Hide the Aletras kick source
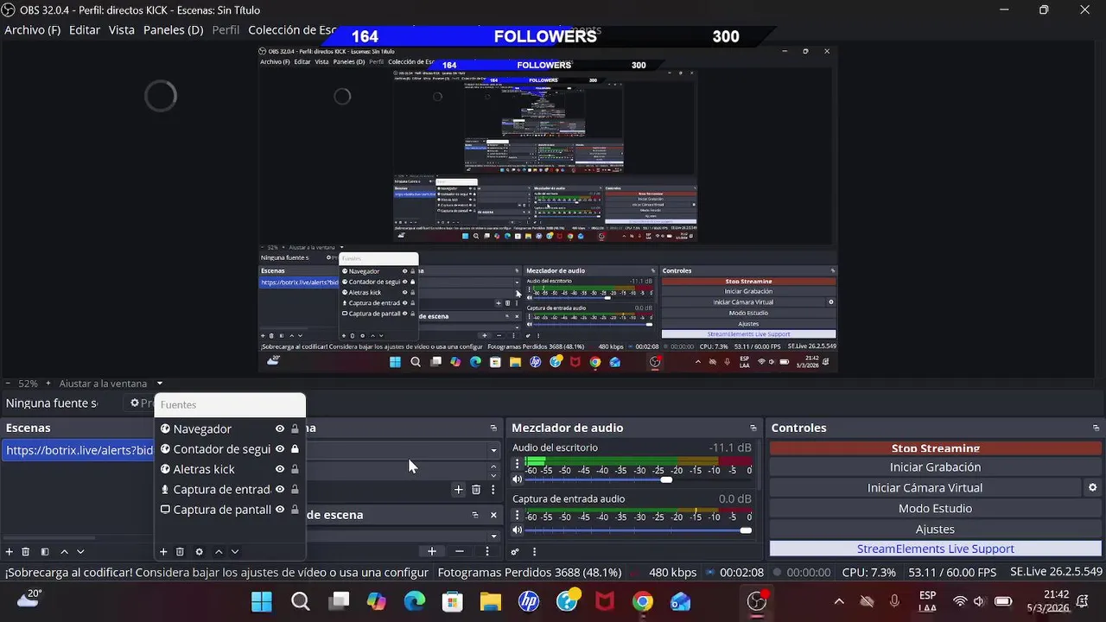Image resolution: width=1106 pixels, height=622 pixels. pyautogui.click(x=280, y=469)
